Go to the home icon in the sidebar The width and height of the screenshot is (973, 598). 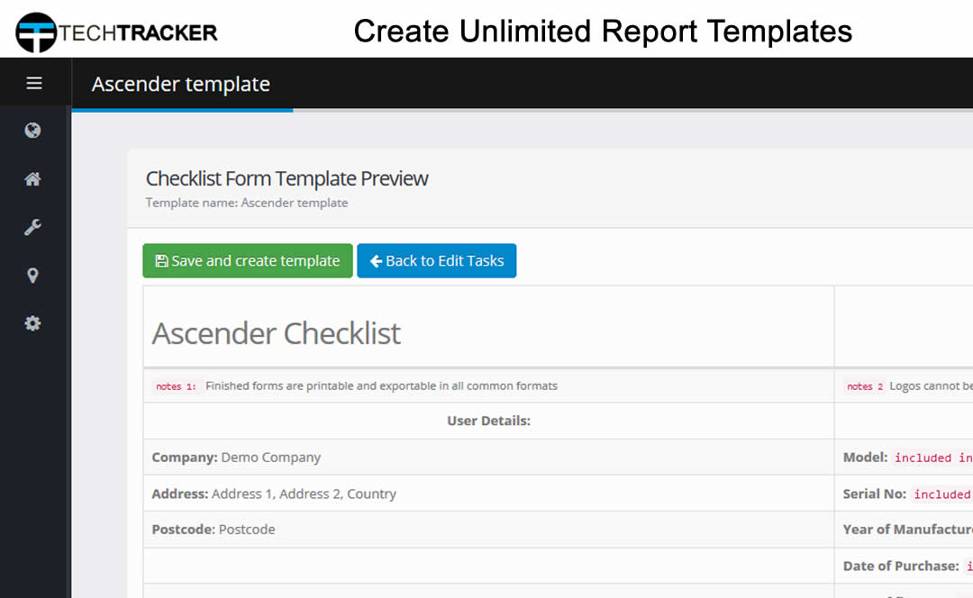click(x=33, y=179)
